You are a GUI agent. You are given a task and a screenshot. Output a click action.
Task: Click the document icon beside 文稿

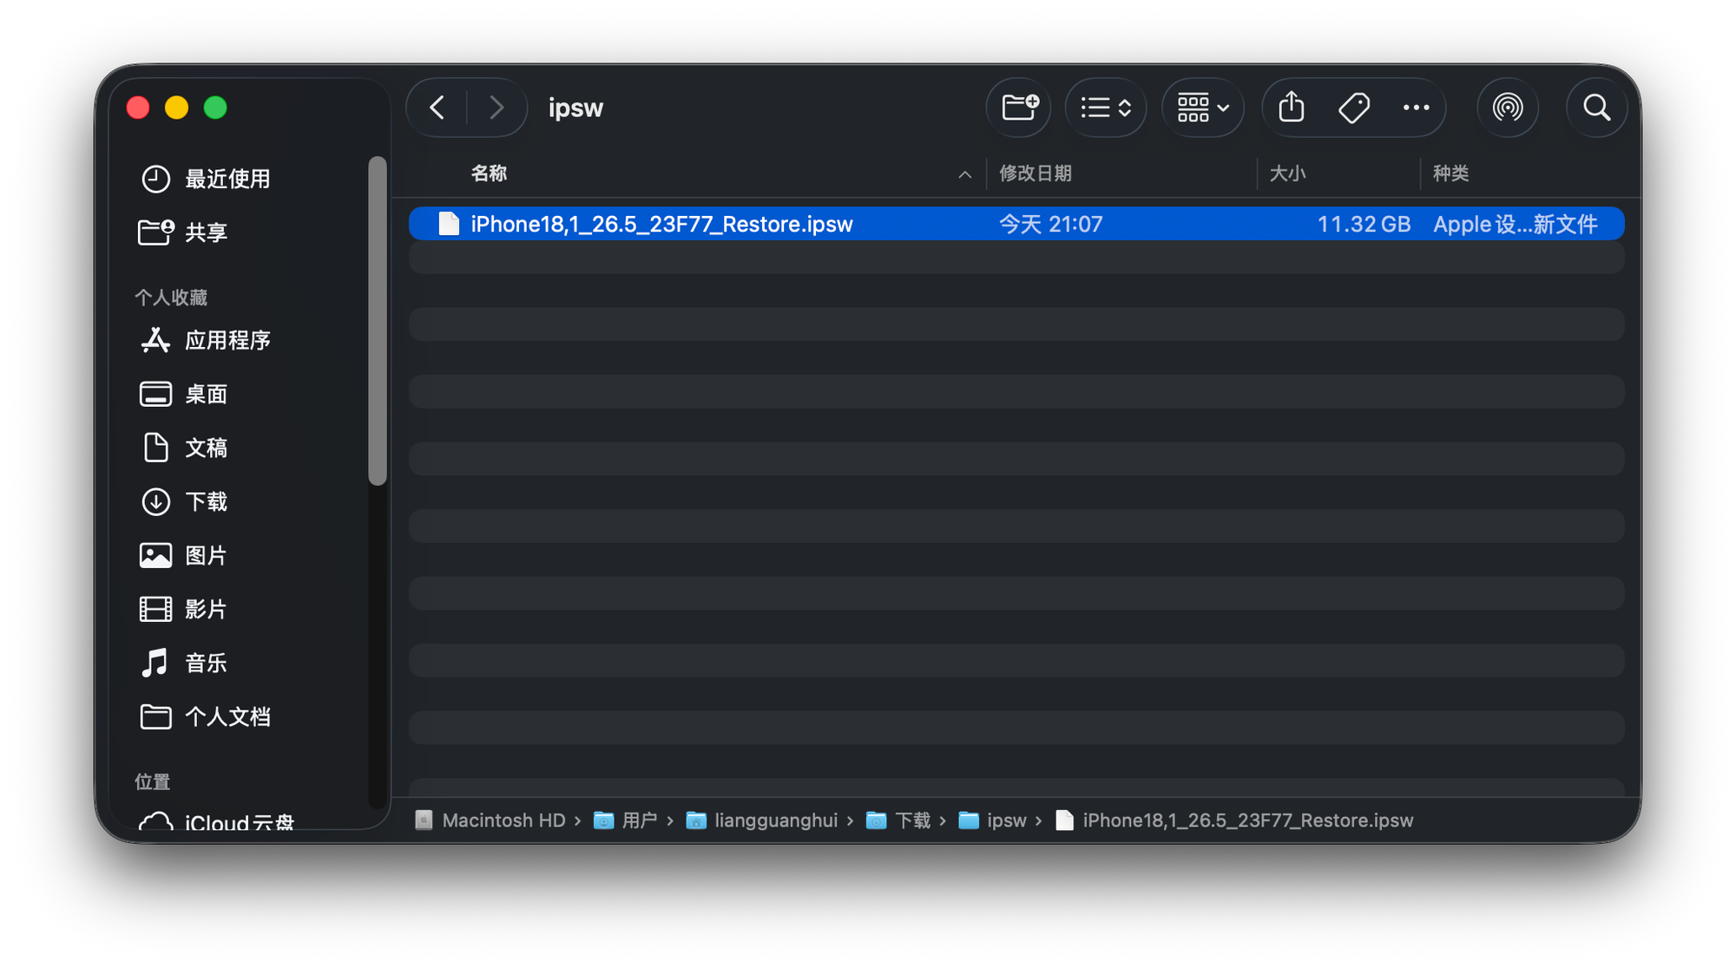tap(155, 448)
